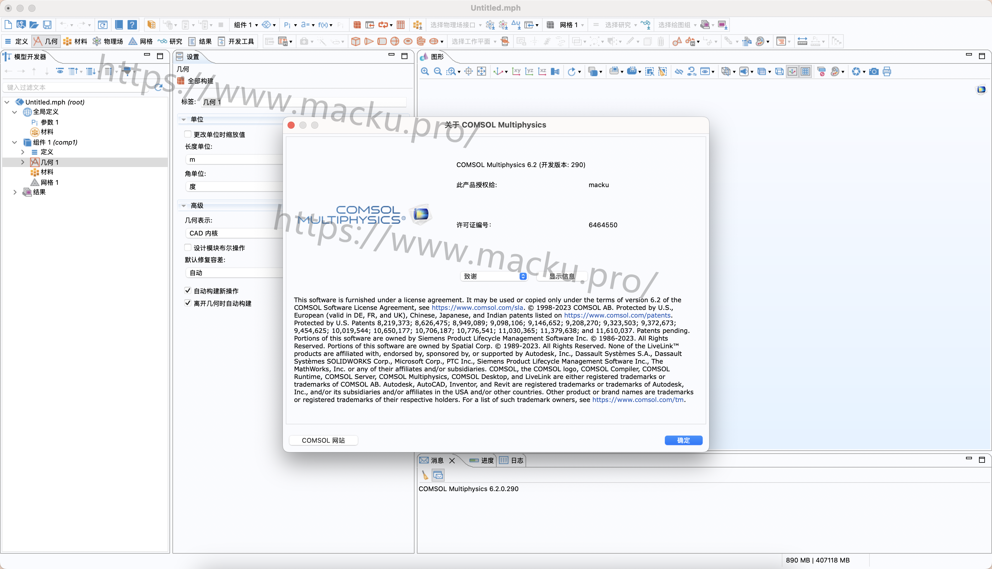Click the Cone geometry icon
The width and height of the screenshot is (992, 569).
click(x=368, y=41)
